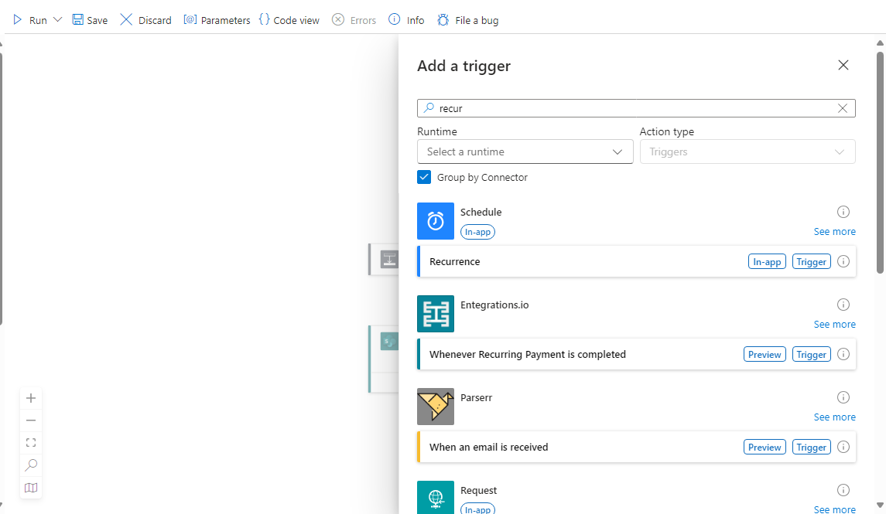Image resolution: width=886 pixels, height=514 pixels.
Task: Click Trigger tag on Recurrence row
Action: [812, 262]
